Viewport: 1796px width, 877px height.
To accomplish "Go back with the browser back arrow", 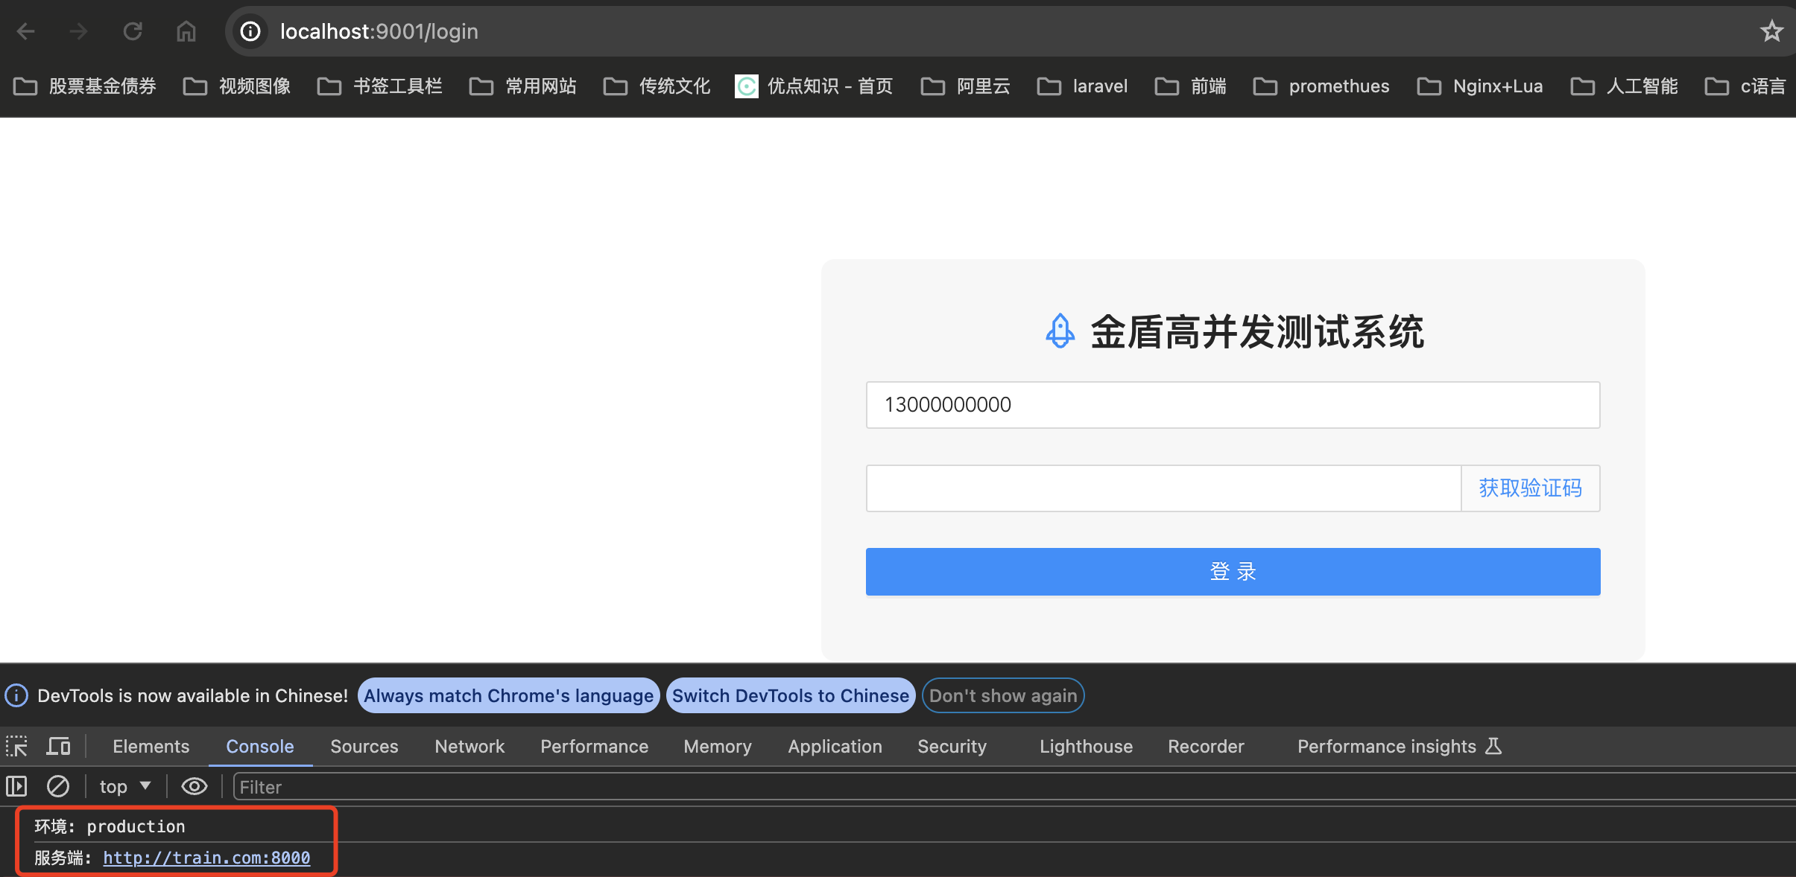I will click(x=26, y=31).
